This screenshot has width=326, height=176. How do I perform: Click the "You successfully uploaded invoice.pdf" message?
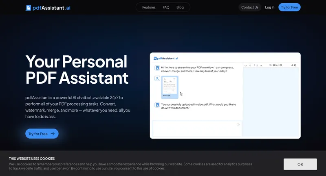[198, 106]
